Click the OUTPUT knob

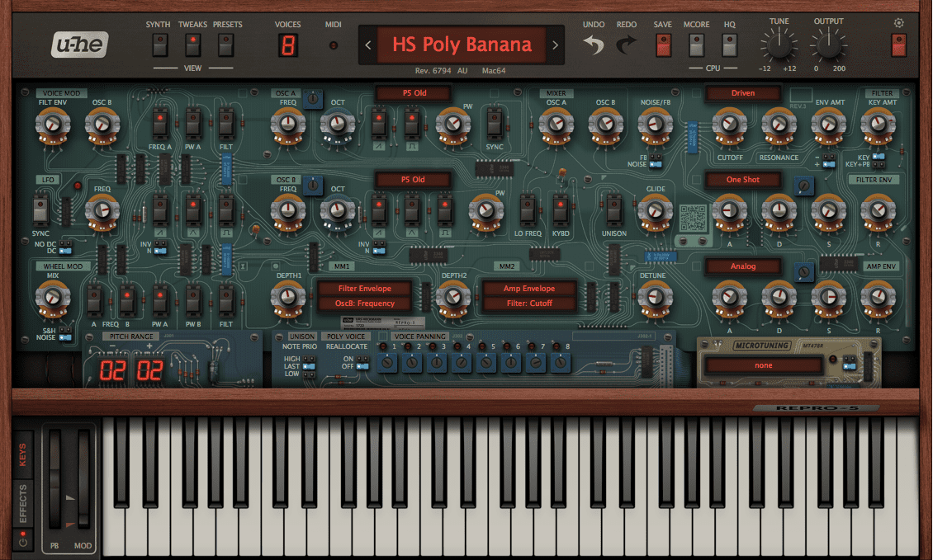click(x=827, y=45)
